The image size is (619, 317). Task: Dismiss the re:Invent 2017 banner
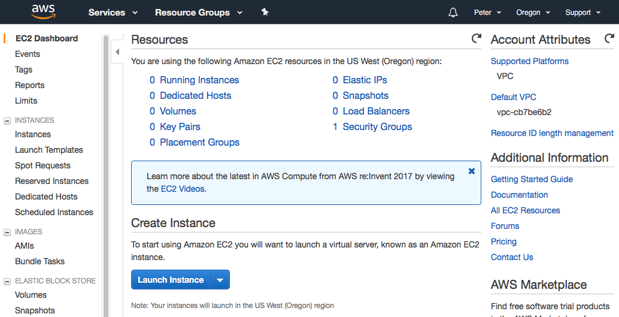(472, 171)
